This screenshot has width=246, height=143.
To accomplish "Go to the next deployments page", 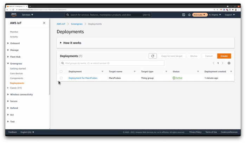I will tap(222, 63).
